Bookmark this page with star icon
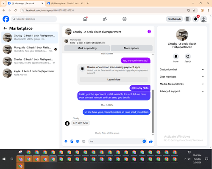 click(194, 11)
